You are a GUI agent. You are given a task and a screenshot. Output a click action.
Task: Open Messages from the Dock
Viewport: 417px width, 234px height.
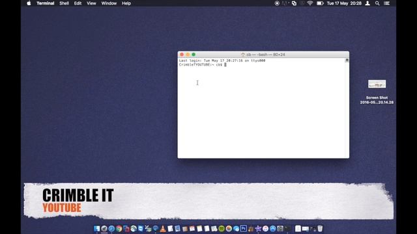(x=236, y=228)
